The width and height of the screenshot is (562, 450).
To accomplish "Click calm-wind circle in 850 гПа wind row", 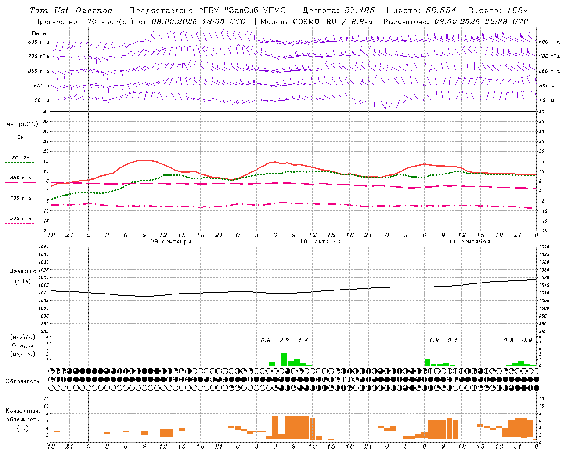I will click(x=431, y=71).
